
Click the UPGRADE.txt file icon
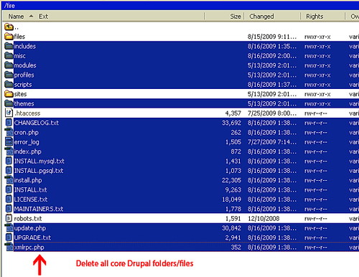[9, 238]
